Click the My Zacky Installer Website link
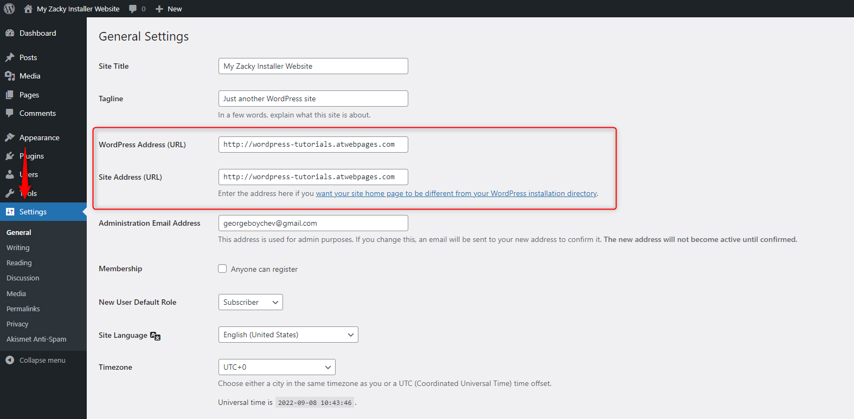The height and width of the screenshot is (419, 854). pyautogui.click(x=78, y=9)
